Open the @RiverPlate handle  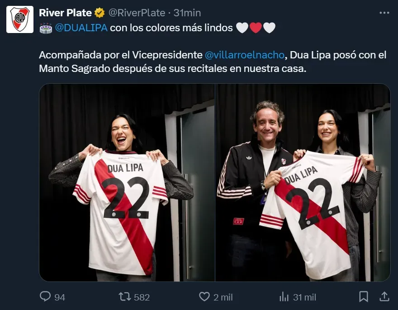coord(137,13)
